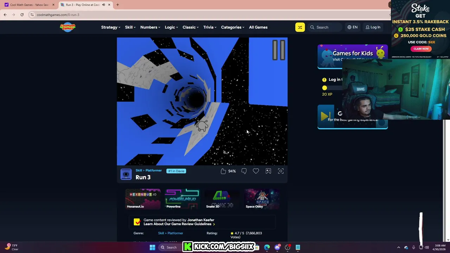Screen dimensions: 450x253
Task: Open Notepad from the taskbar
Action: click(298, 247)
